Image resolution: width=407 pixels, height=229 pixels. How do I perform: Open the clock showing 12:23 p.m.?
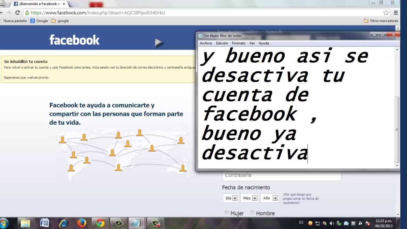384,223
